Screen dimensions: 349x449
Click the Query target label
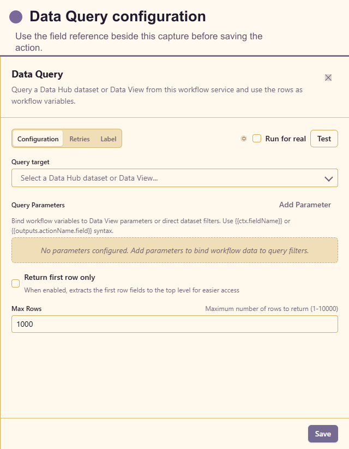tap(31, 162)
